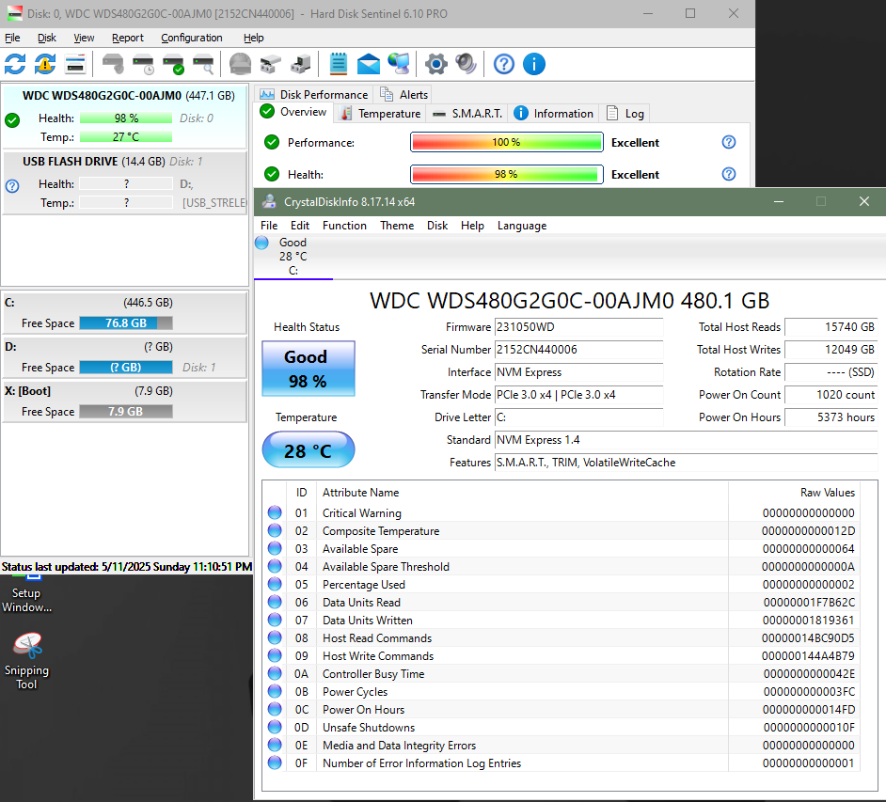Click the disk with magnifier icon

203,64
